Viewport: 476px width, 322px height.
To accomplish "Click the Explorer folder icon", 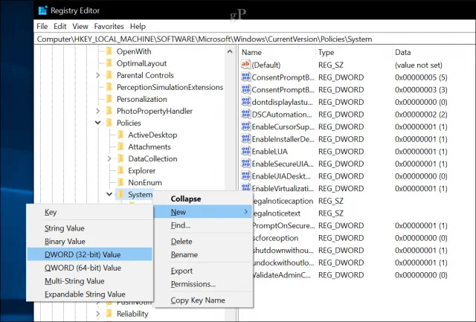I will [120, 170].
